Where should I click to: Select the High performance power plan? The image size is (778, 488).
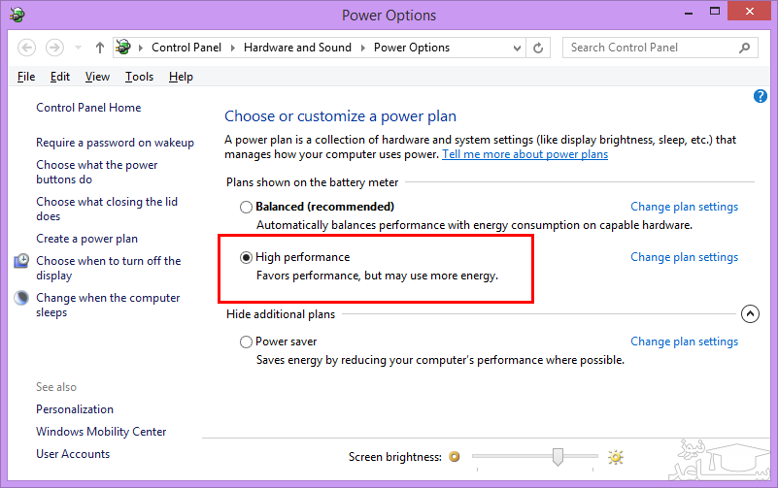(246, 257)
